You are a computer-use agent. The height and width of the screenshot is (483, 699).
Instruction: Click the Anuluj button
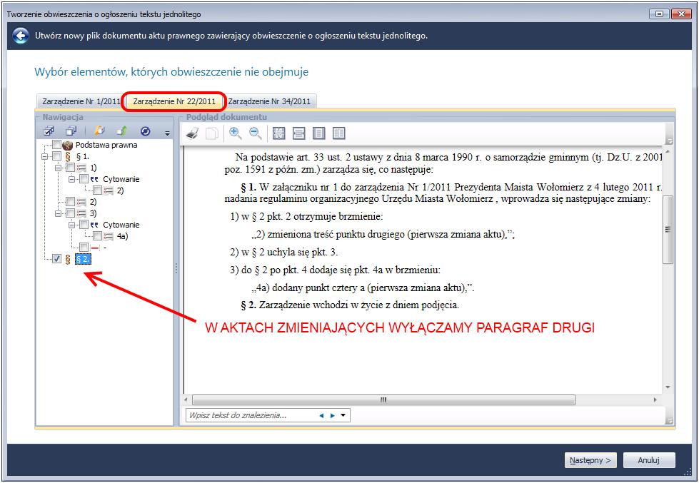[649, 460]
